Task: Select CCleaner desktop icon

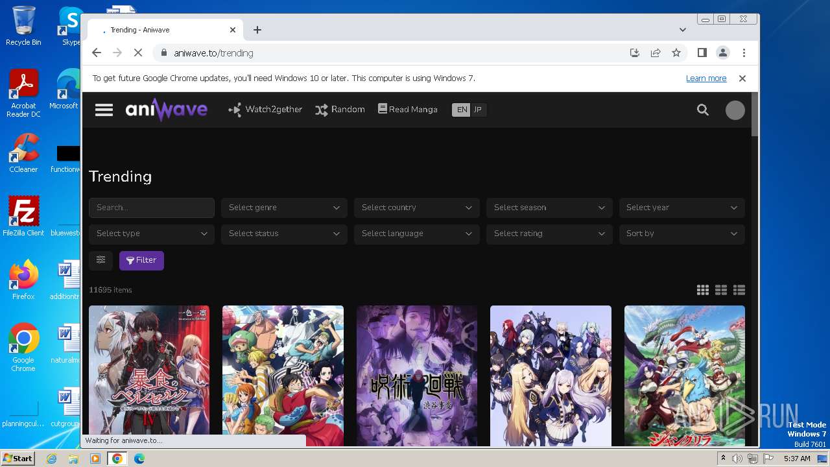Action: tap(23, 153)
